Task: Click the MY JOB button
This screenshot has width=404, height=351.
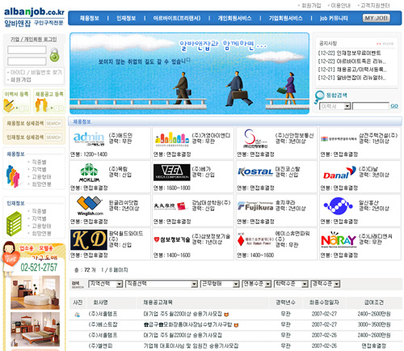Action: click(377, 18)
